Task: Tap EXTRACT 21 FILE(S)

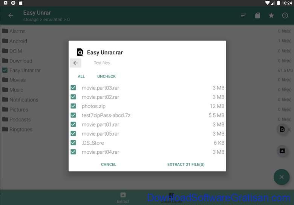Action: tap(186, 164)
